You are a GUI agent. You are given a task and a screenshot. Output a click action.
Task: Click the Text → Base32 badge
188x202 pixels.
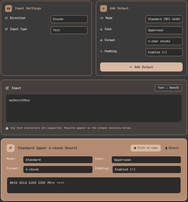[x=168, y=88]
